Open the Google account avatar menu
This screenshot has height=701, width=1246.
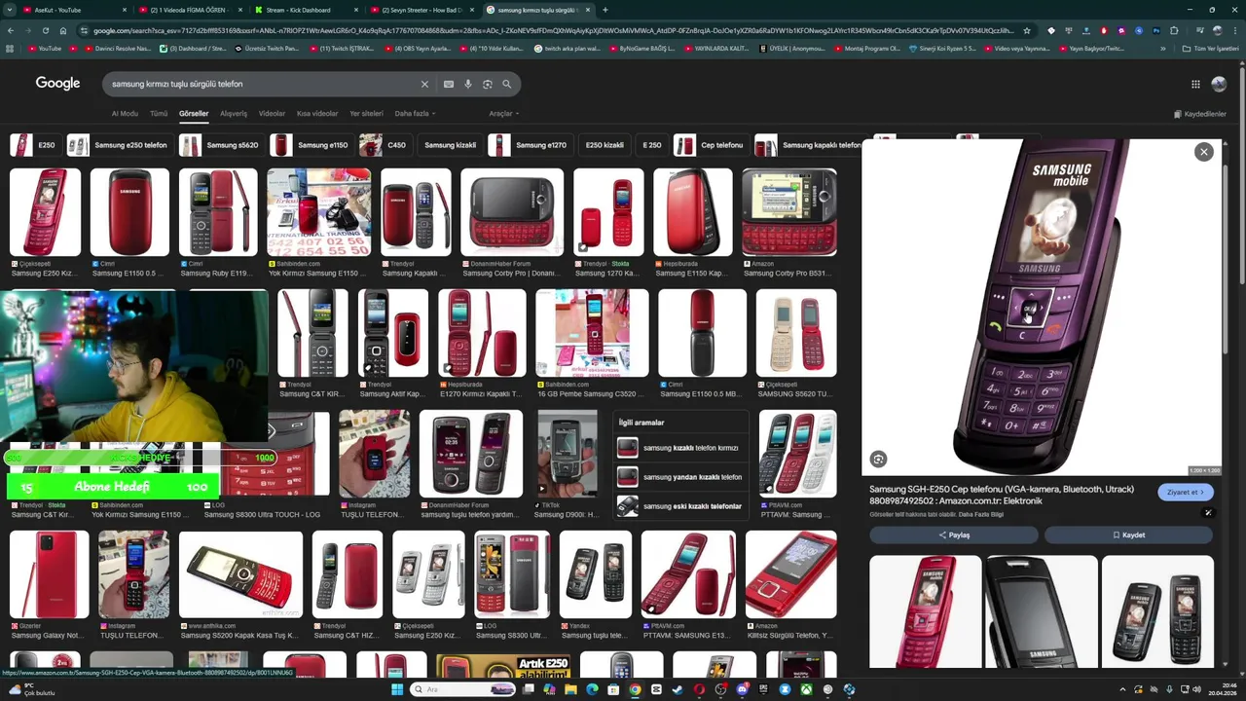[x=1219, y=84]
